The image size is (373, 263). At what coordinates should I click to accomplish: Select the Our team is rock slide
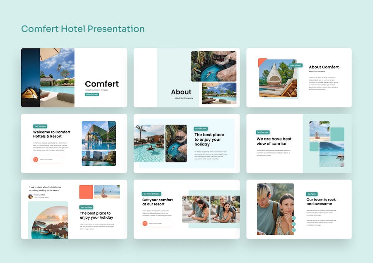[x=299, y=209]
